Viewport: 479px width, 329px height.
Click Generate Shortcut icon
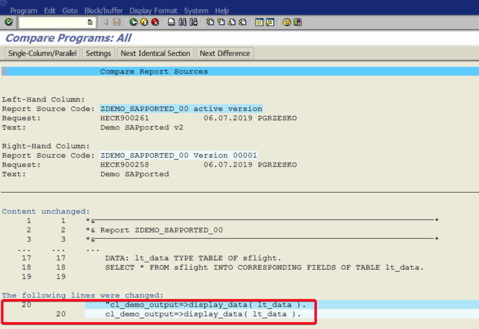(x=270, y=22)
